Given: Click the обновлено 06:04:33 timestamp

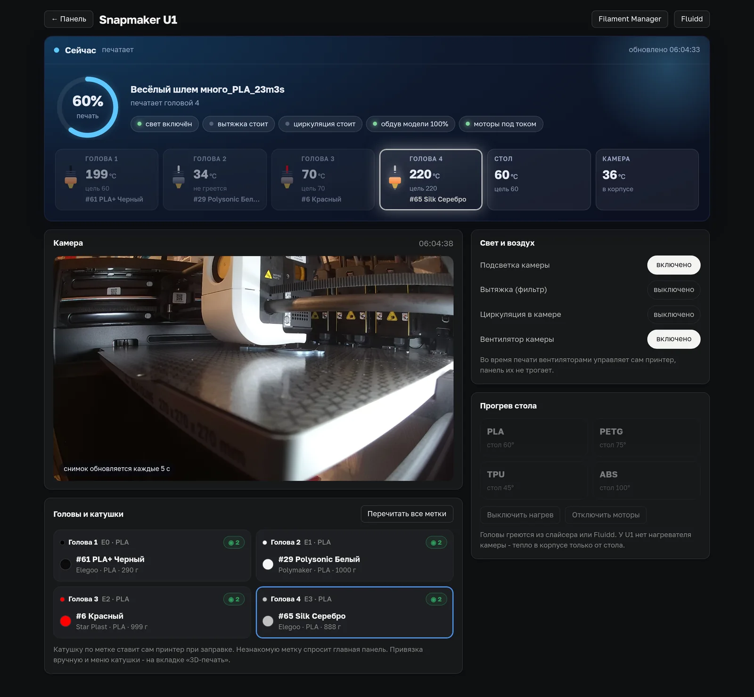Looking at the screenshot, I should (664, 50).
